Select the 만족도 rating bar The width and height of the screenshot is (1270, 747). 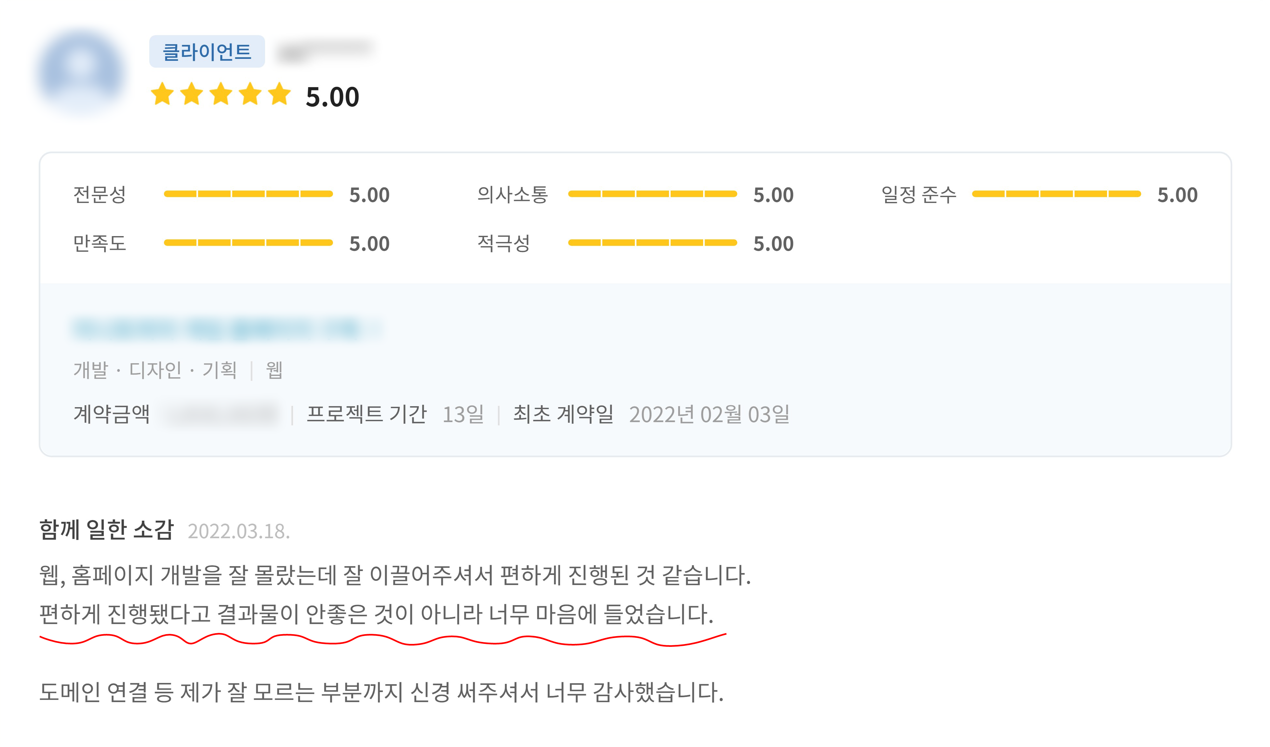tap(248, 243)
